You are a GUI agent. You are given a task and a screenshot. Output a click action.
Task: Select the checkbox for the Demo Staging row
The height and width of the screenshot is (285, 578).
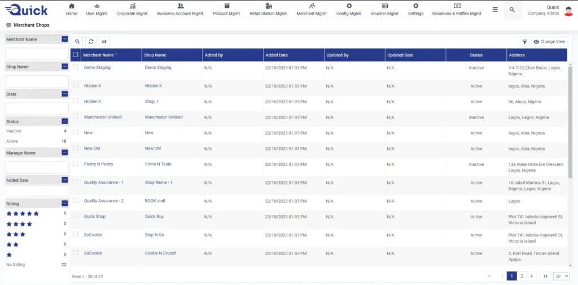(76, 67)
